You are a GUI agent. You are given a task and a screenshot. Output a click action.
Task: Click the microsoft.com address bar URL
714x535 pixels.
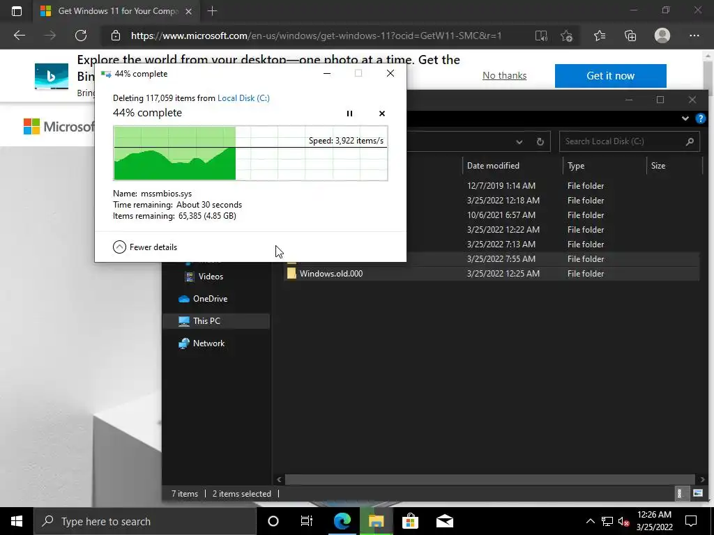coord(316,36)
